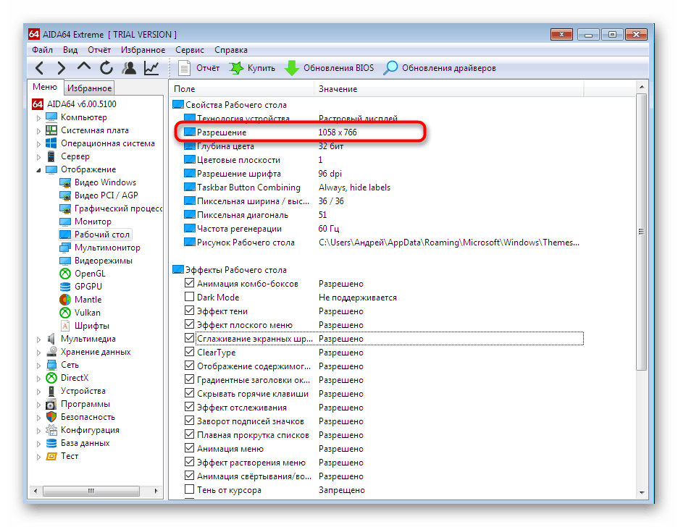
Task: Select the Рабочий стол tree item
Action: 94,235
